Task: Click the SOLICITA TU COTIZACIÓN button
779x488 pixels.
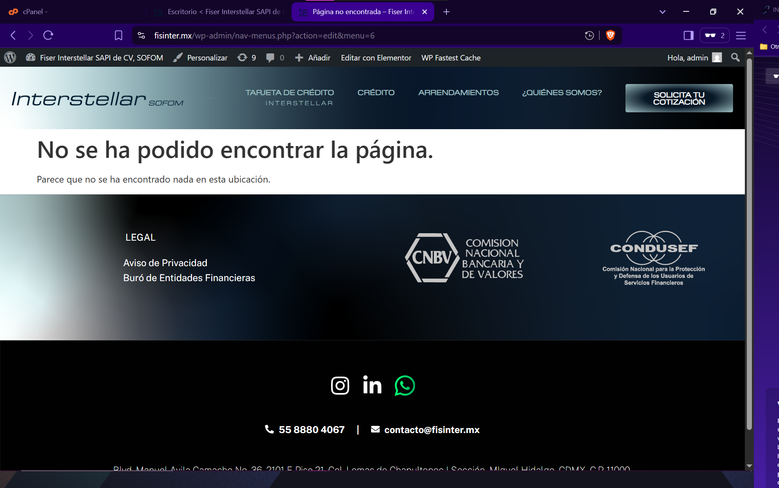Action: coord(679,98)
